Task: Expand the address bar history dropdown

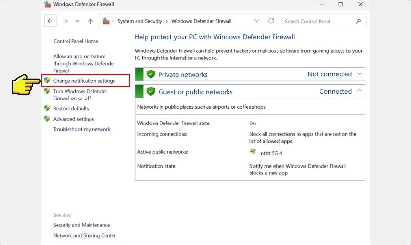Action: coord(256,21)
